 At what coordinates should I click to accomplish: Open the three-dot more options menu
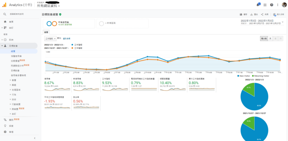[278, 5]
